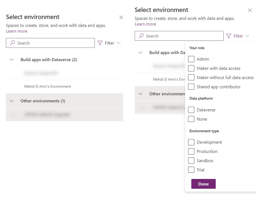Select the Sandbox environment type checkbox
This screenshot has height=211, width=258.
191,160
